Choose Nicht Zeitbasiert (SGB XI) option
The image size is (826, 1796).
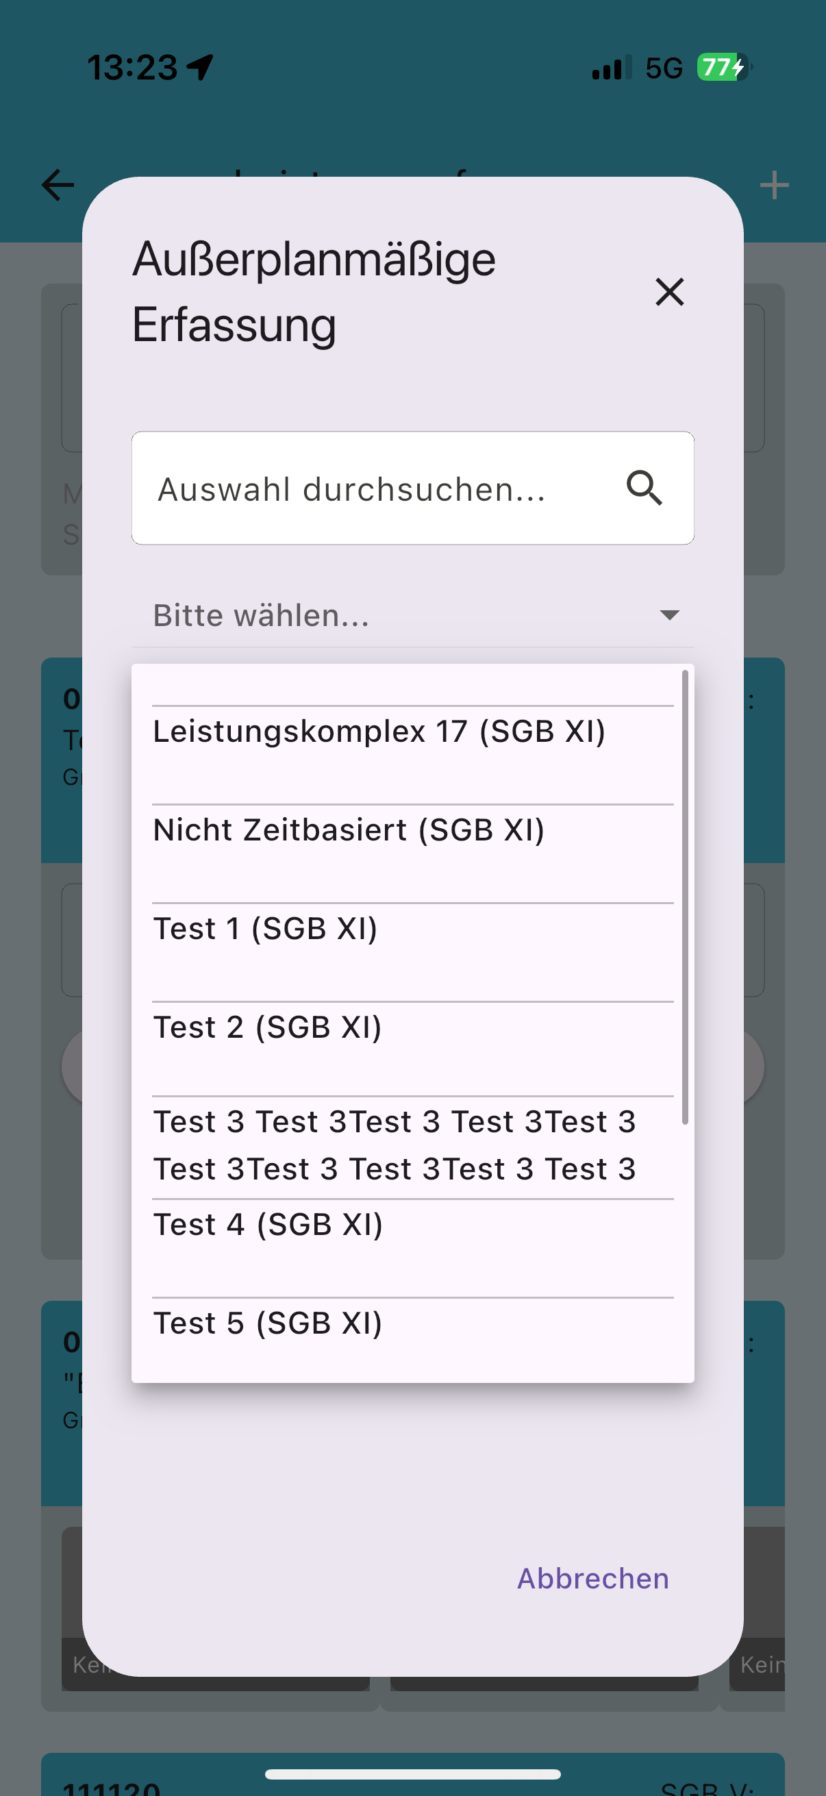point(349,830)
